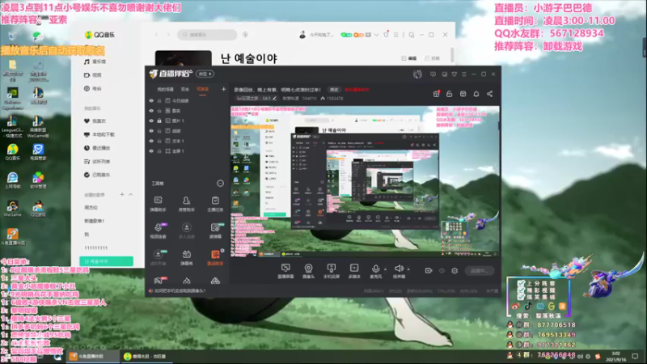Open streaming app funnel dropdown icon

tap(455, 74)
